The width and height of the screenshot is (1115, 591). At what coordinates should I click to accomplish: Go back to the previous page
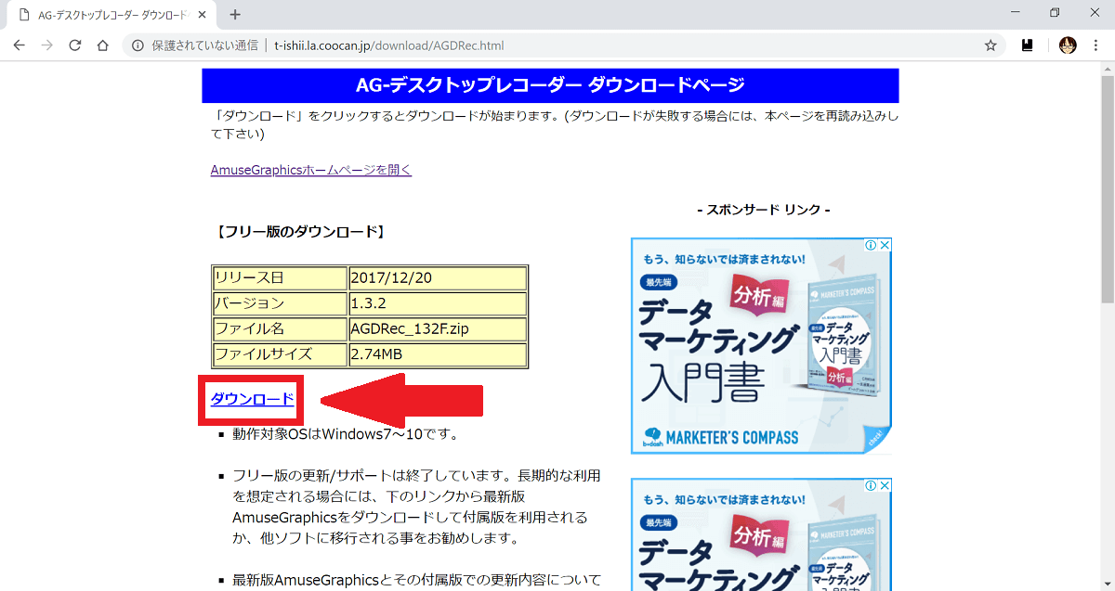[x=20, y=45]
